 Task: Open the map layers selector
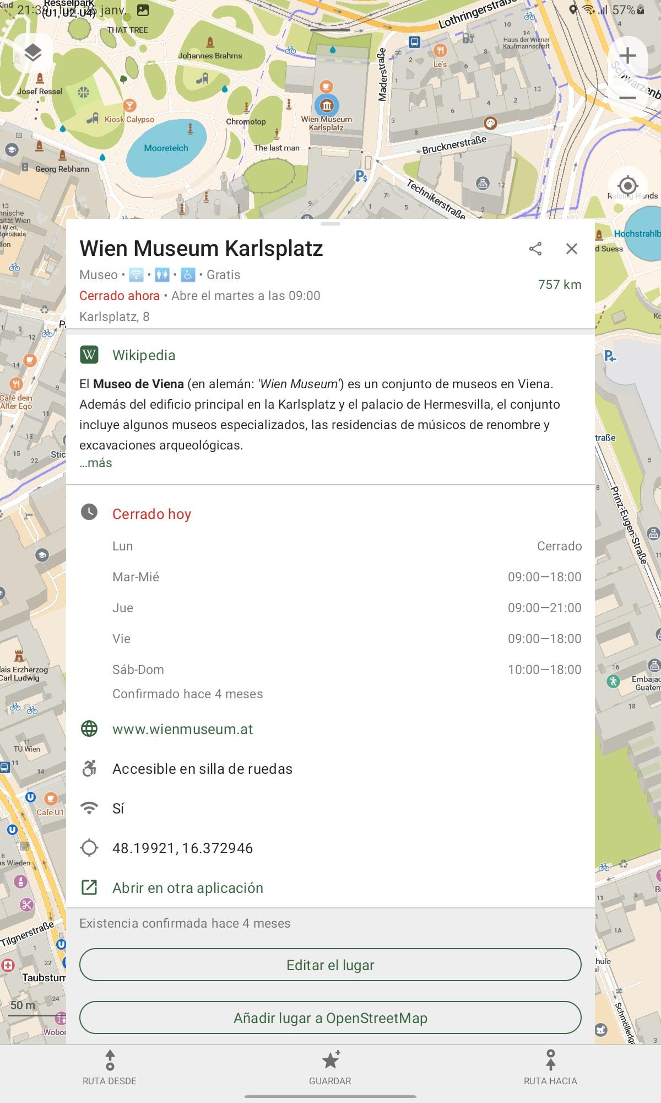click(33, 53)
